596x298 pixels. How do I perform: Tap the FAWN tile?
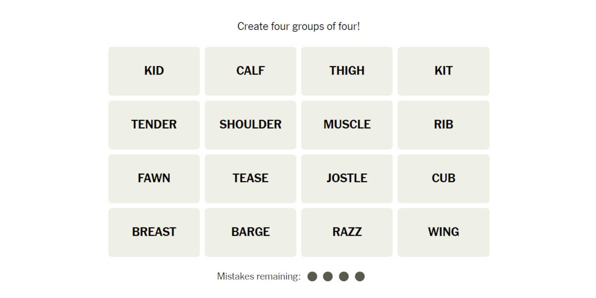(x=154, y=178)
